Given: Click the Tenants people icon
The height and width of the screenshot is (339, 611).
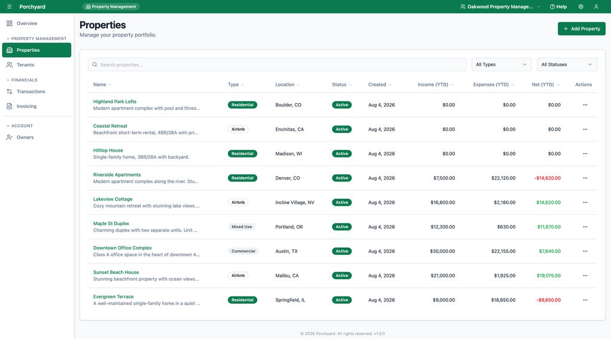Looking at the screenshot, I should coord(10,64).
